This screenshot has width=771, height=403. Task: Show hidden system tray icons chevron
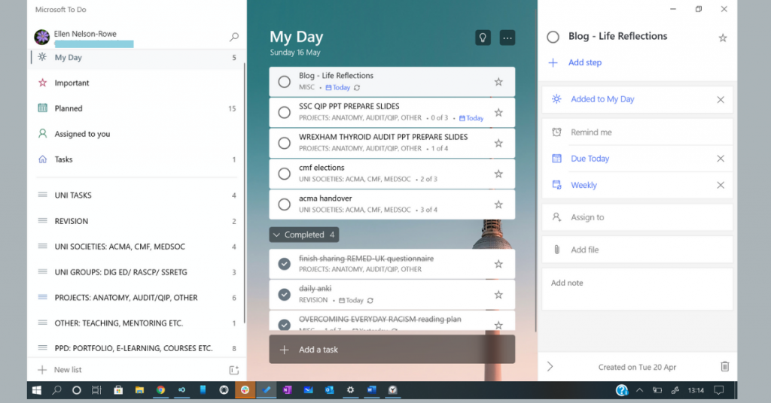(639, 390)
